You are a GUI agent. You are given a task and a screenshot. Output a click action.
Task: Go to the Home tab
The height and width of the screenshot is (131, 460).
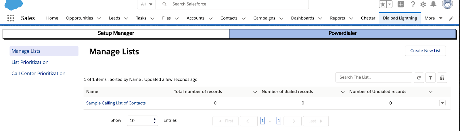click(x=52, y=18)
